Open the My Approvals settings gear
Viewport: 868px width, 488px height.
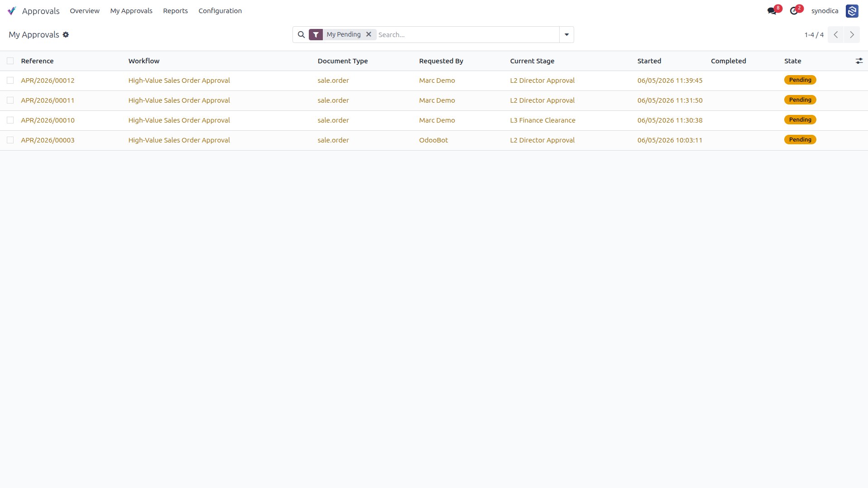(x=66, y=35)
